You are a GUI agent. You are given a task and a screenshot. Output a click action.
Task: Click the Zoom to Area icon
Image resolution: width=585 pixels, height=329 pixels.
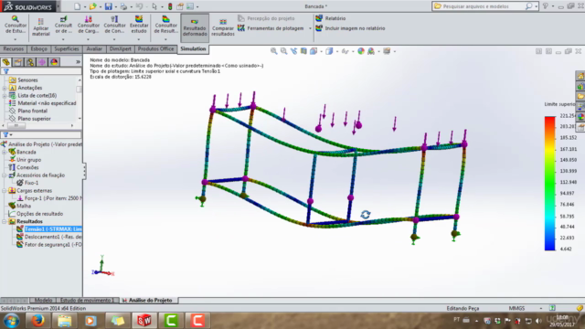pos(284,51)
